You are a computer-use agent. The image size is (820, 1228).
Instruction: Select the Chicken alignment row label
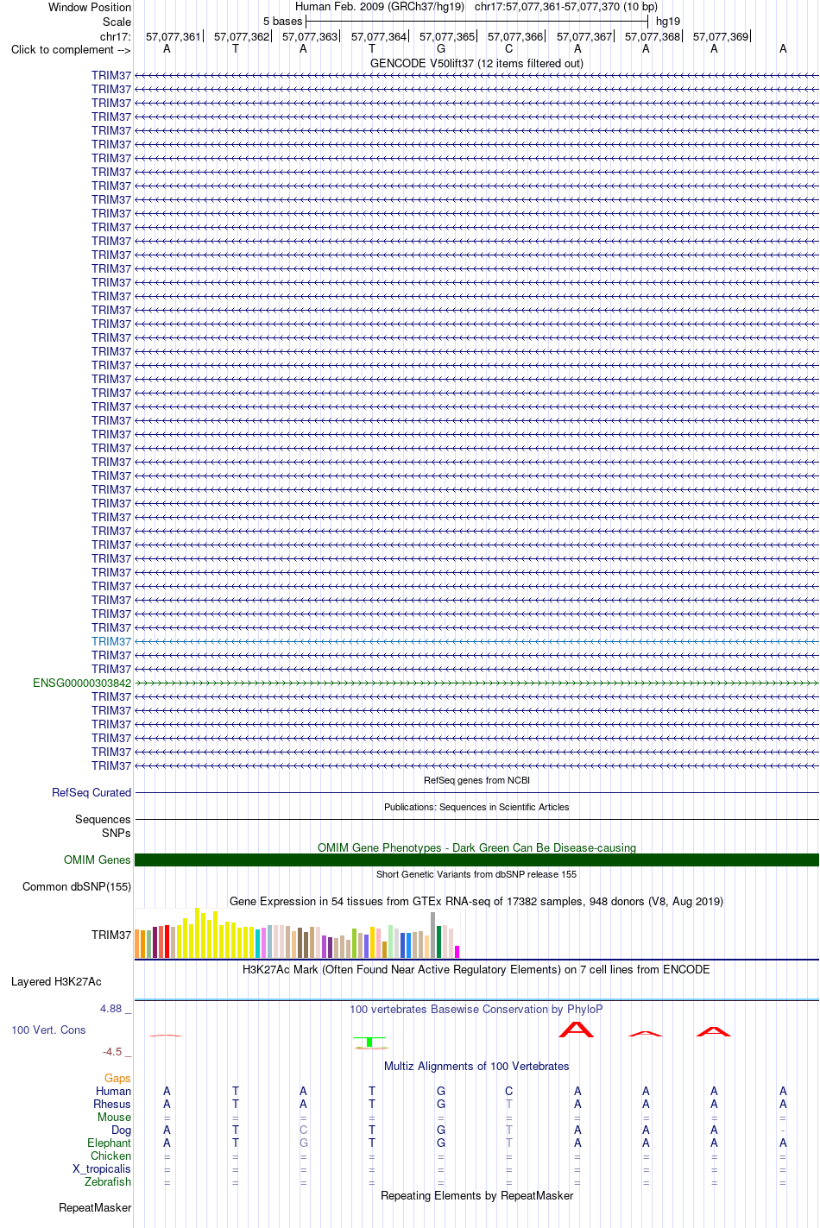click(110, 1156)
